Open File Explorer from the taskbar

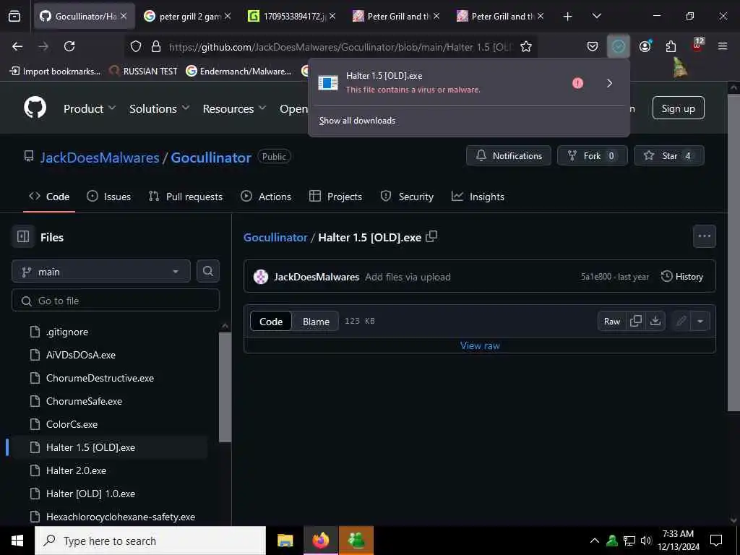[x=285, y=541]
